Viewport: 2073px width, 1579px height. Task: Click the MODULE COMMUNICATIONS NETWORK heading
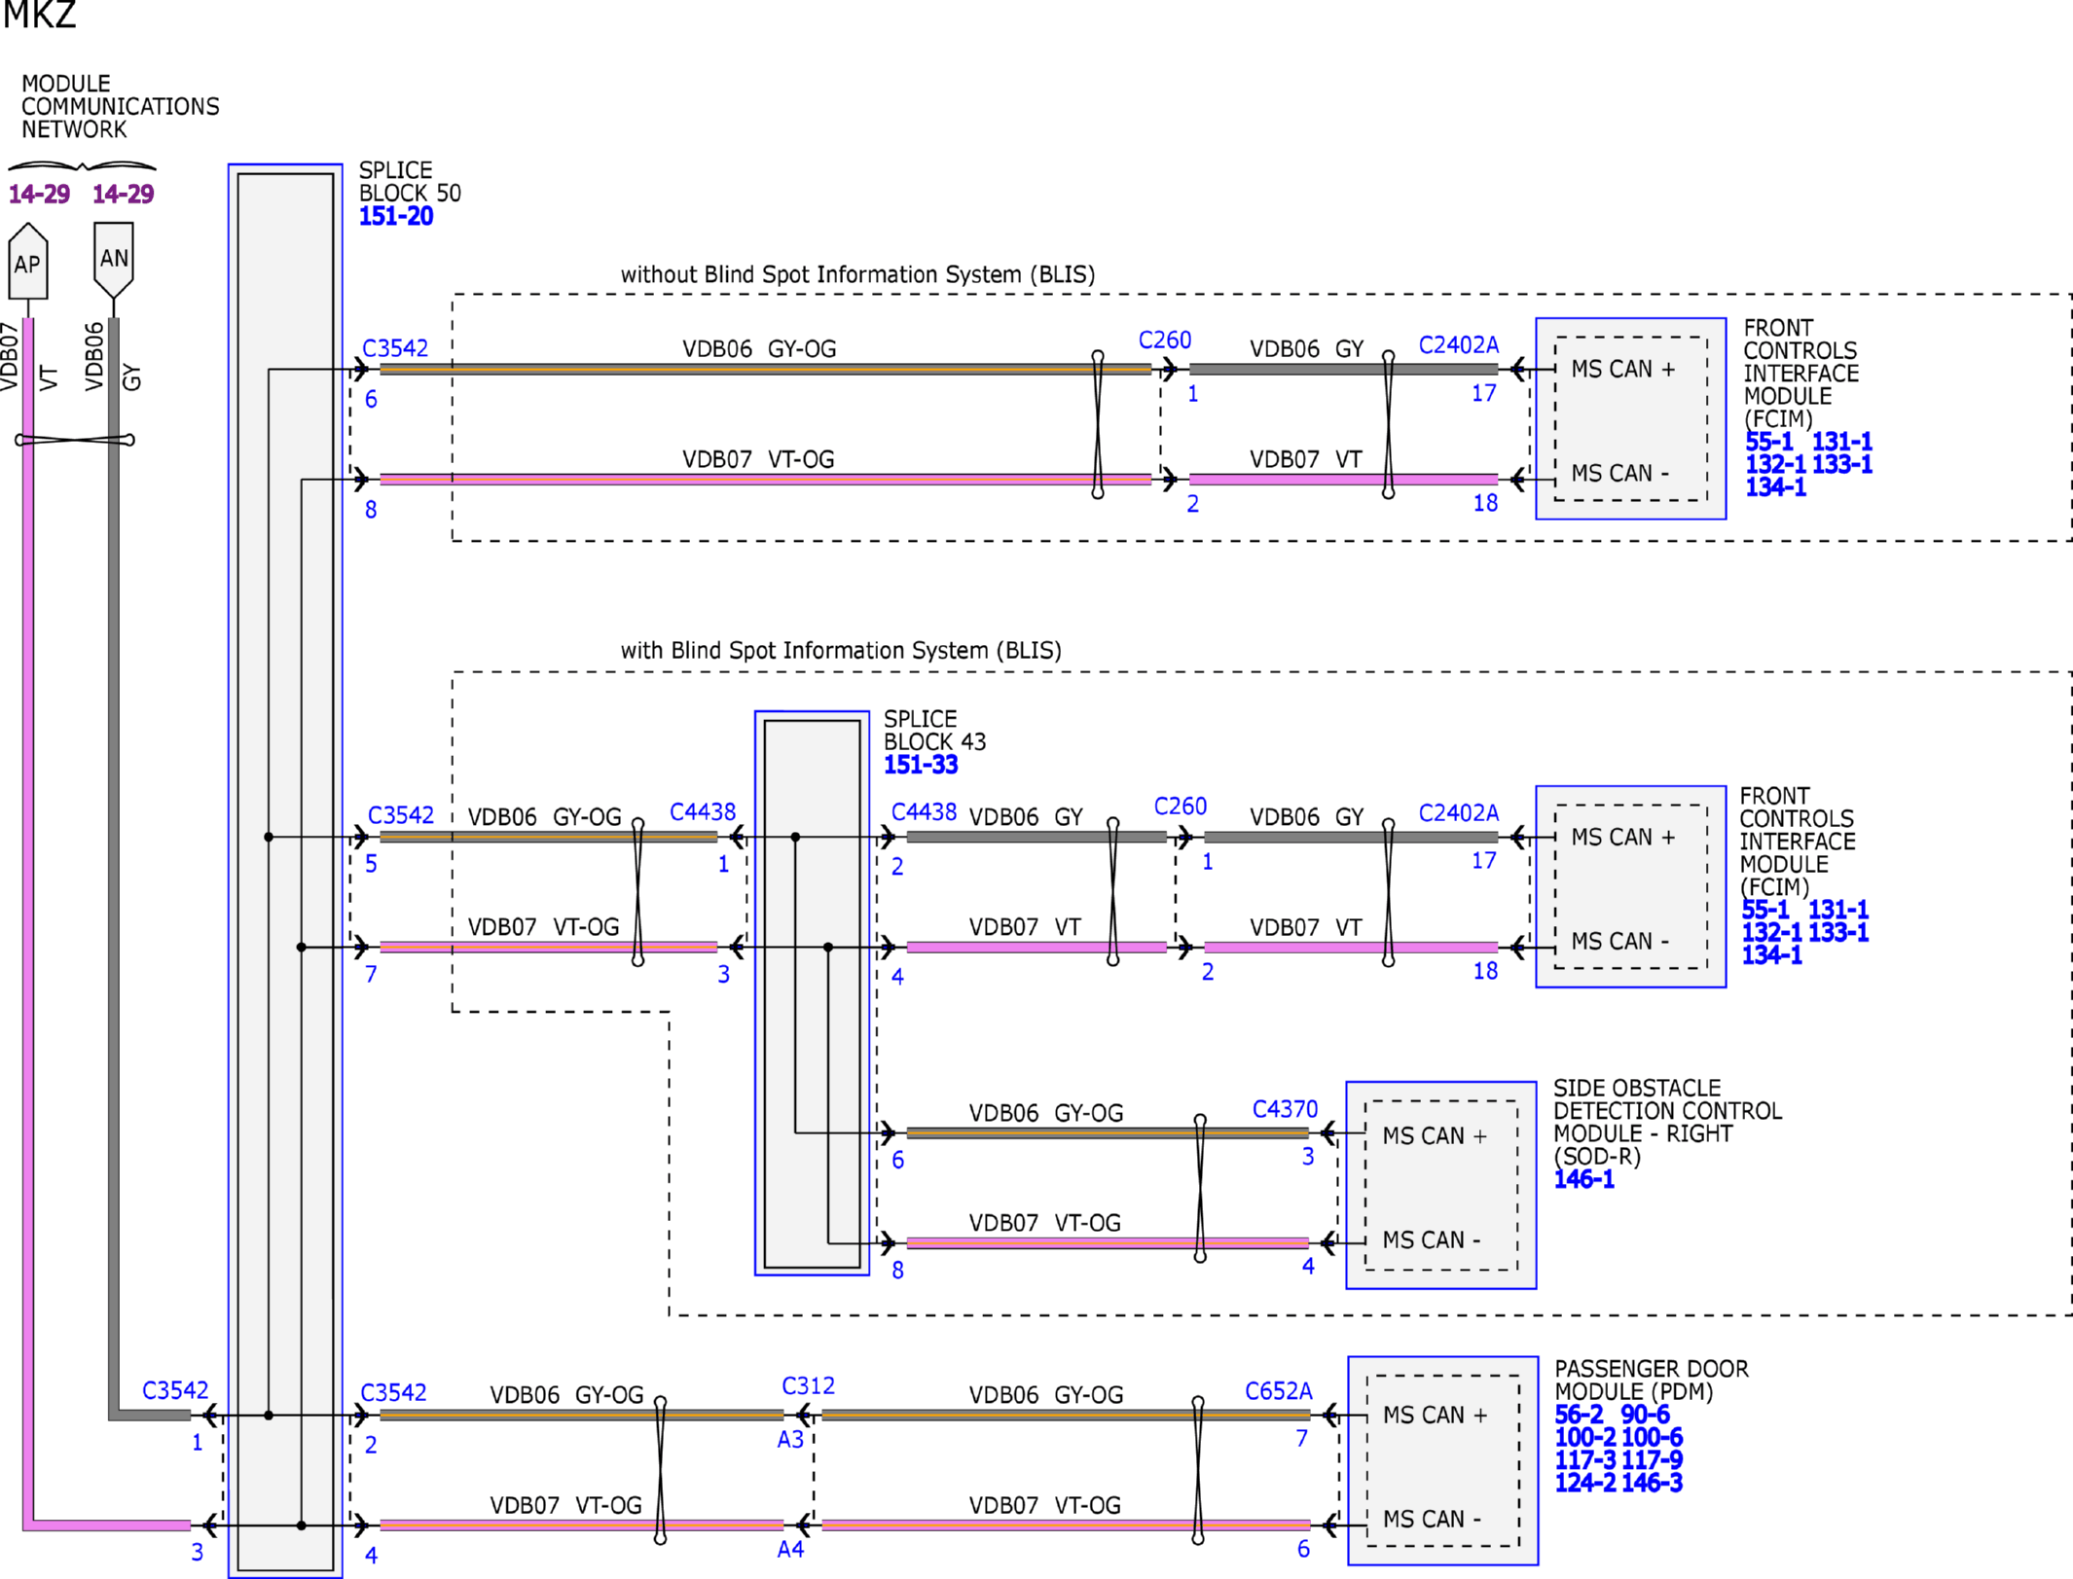[120, 106]
